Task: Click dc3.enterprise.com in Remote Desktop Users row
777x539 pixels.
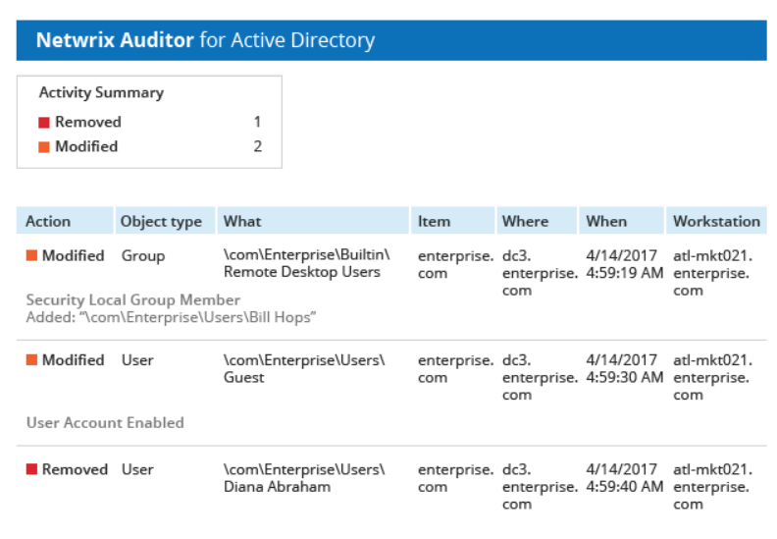Action: (x=541, y=273)
